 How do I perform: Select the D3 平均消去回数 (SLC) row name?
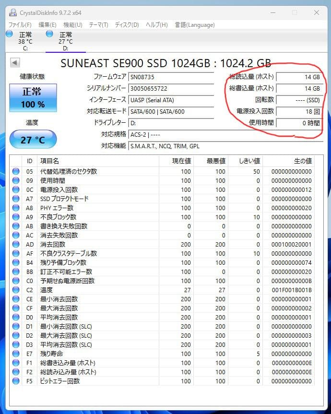tap(66, 345)
